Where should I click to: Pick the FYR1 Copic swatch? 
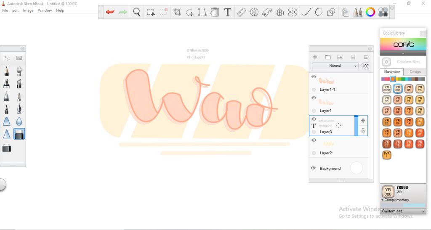coord(387,155)
